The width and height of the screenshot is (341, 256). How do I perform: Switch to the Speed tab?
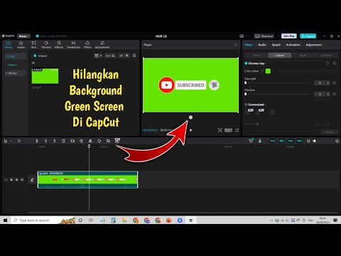point(276,45)
